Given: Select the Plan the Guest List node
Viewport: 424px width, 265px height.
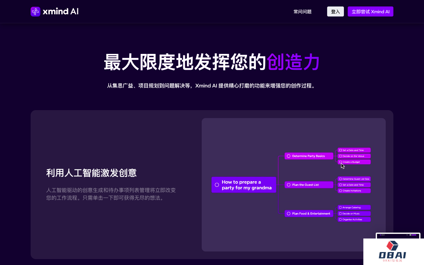Looking at the screenshot, I should (x=309, y=185).
